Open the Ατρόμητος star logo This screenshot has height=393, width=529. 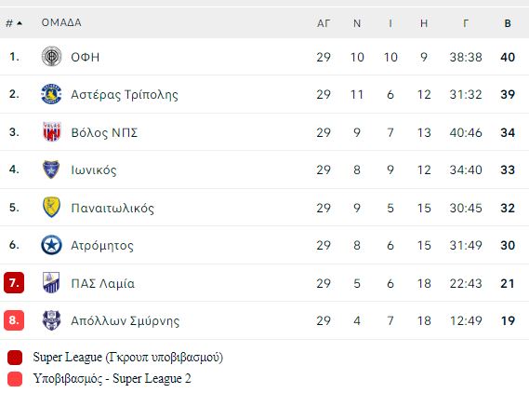pyautogui.click(x=51, y=245)
